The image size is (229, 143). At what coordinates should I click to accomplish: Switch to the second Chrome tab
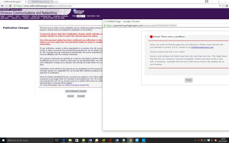[x=41, y=2]
